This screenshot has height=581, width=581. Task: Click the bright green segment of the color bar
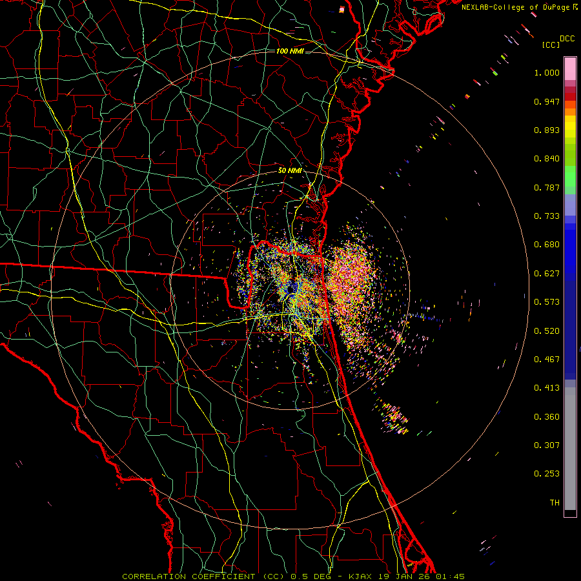pos(570,176)
